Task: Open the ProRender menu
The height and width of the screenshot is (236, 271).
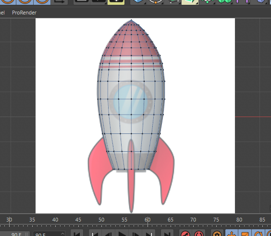Action: click(x=24, y=13)
